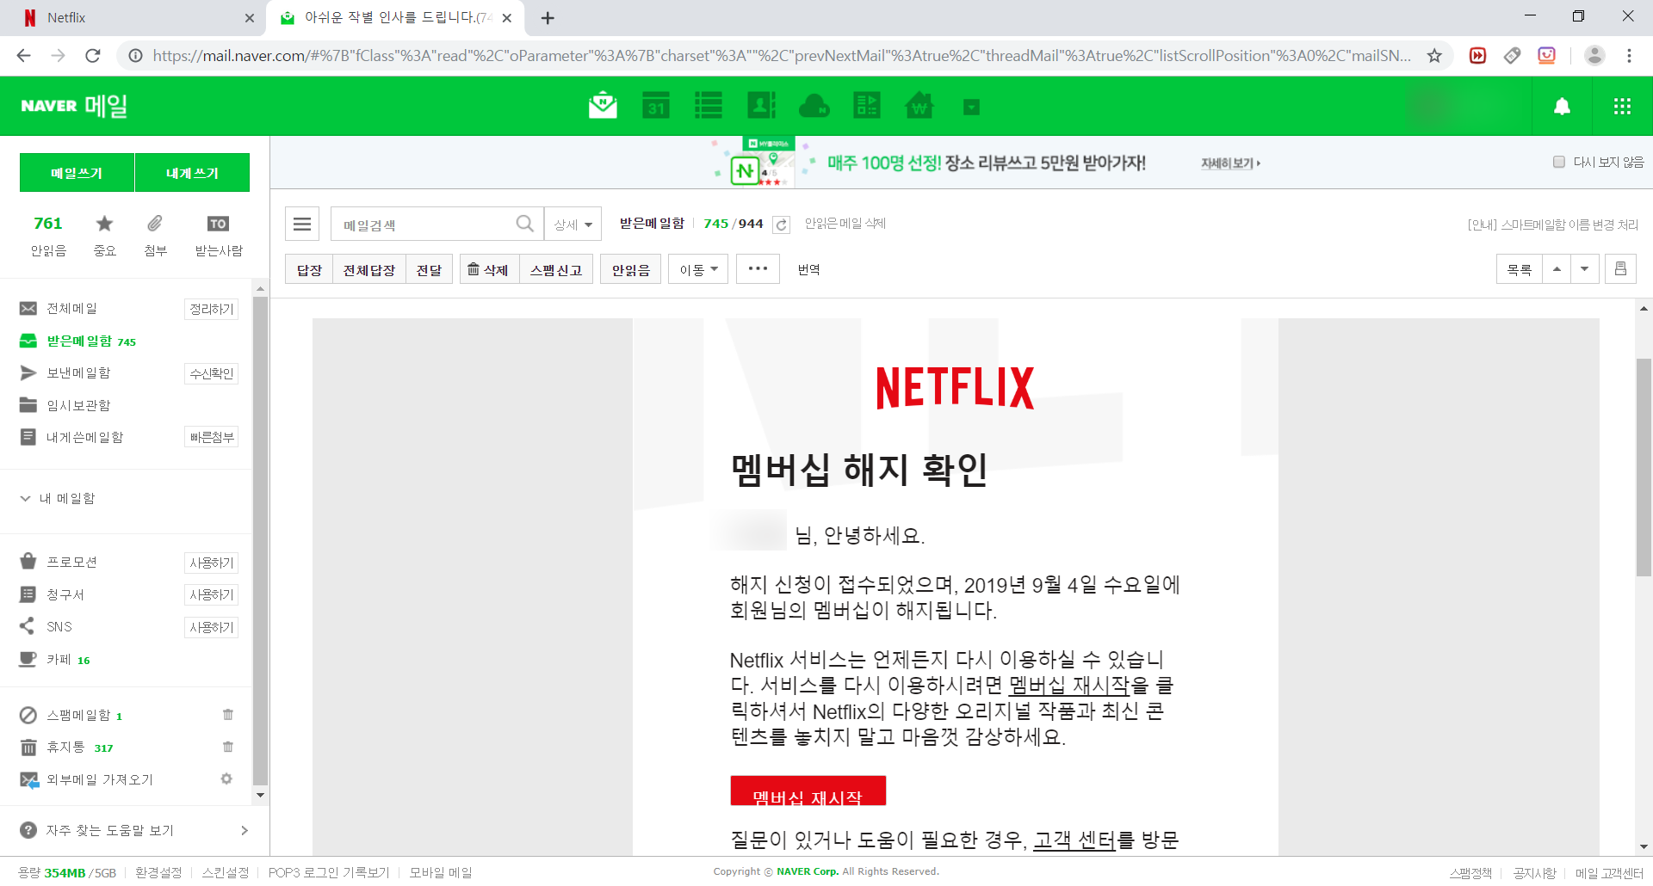Show unread mail (761 안읽음)
The height and width of the screenshot is (886, 1653).
click(x=48, y=235)
